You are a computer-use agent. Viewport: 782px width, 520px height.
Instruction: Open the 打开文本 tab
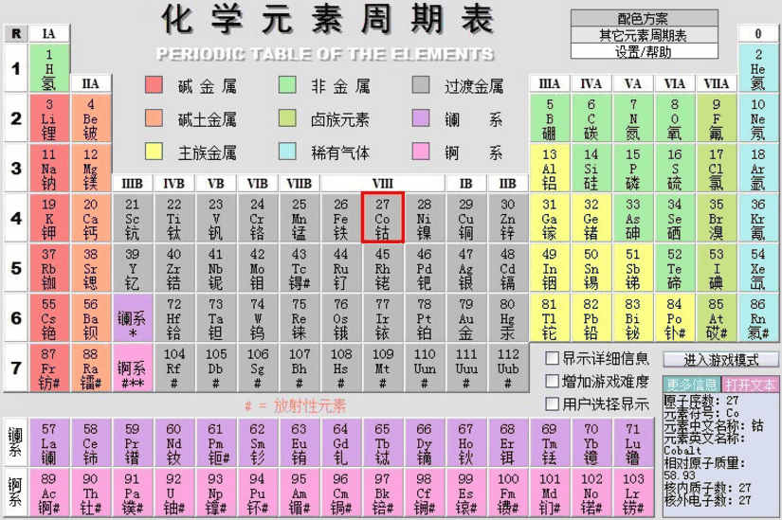750,385
